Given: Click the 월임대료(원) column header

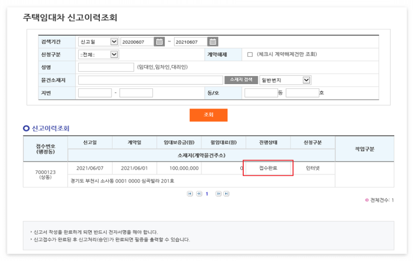Looking at the screenshot, I should coord(223,142).
